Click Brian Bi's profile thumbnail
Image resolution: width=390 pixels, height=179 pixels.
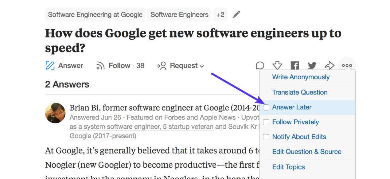55,113
